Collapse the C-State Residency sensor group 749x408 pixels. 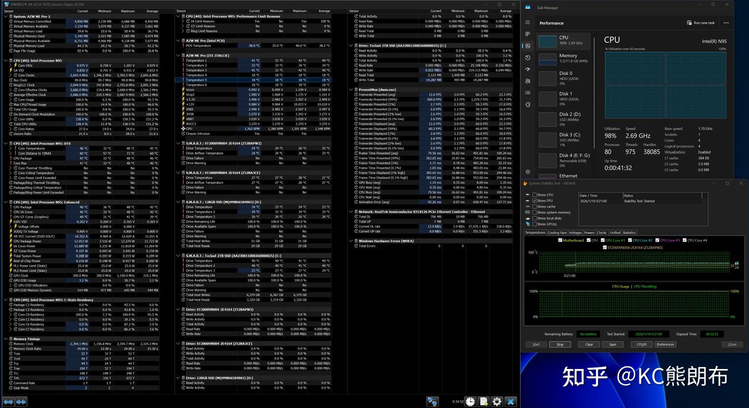(6, 300)
